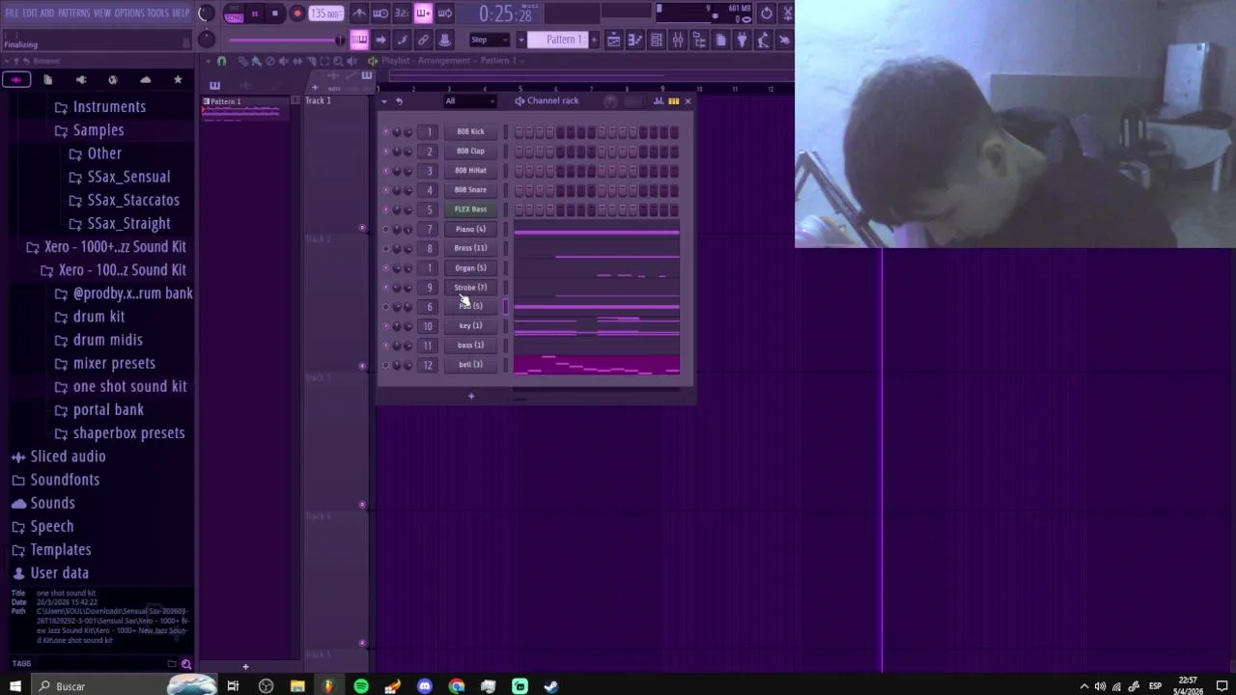Click the Piano (4) channel button
The width and height of the screenshot is (1236, 695).
(x=470, y=229)
